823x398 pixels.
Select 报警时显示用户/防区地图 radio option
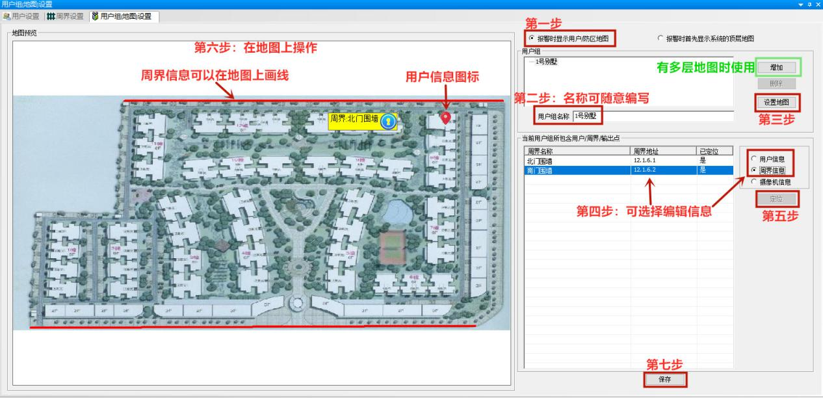tap(533, 39)
